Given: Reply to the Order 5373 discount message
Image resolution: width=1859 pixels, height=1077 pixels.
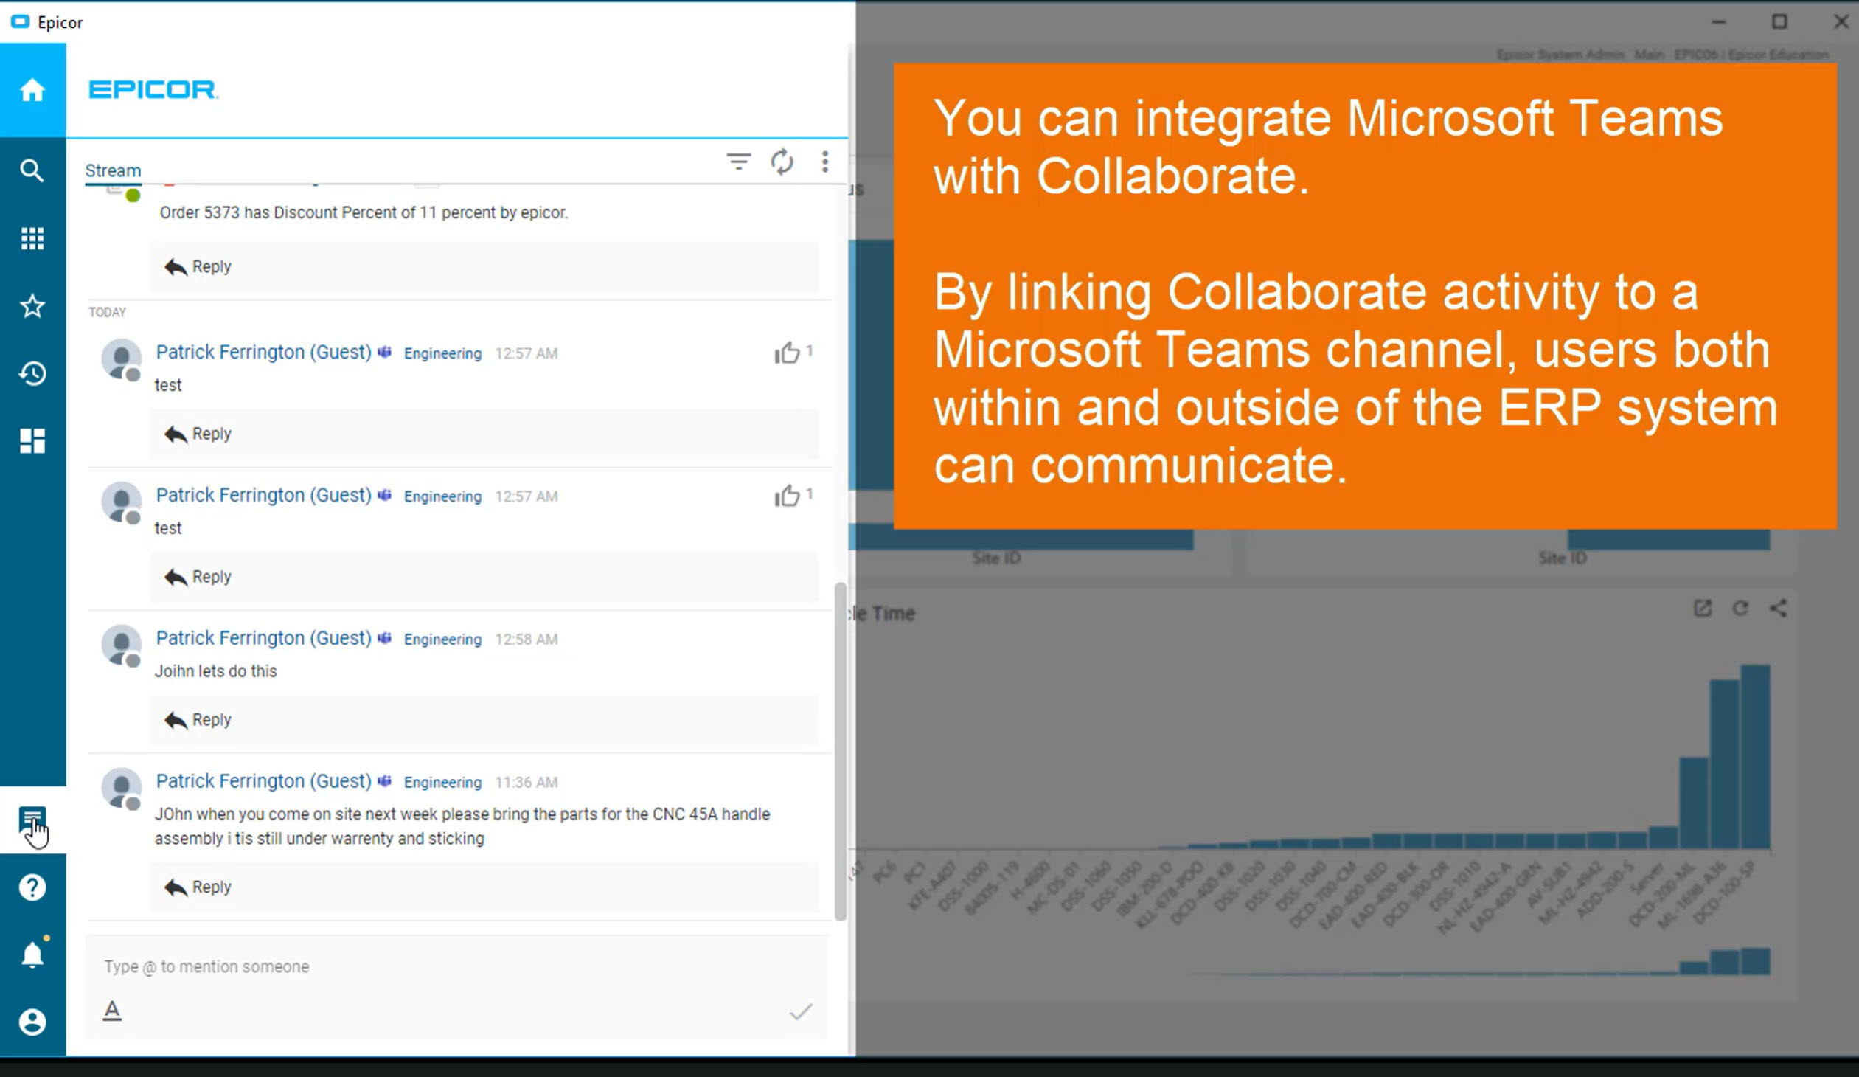Looking at the screenshot, I should (x=198, y=266).
